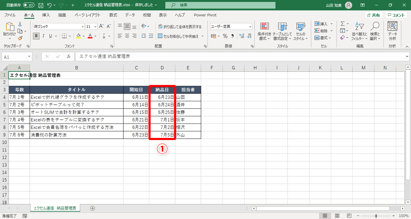
Task: Apply the red font color A
Action: 90,36
